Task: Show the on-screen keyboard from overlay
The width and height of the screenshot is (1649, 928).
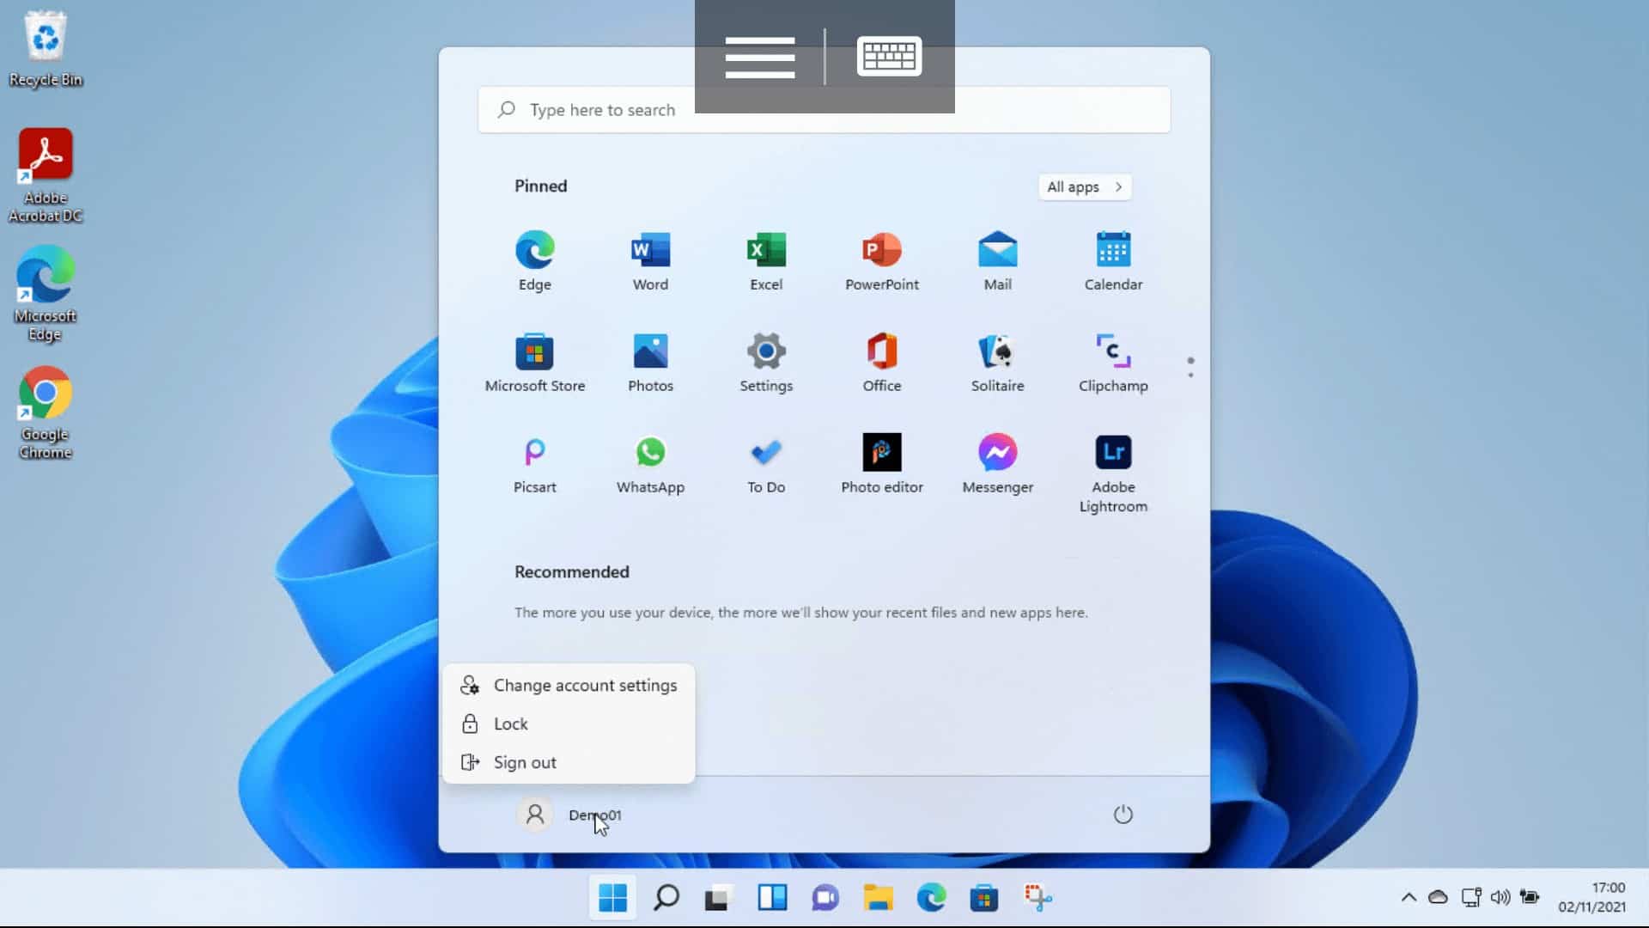Action: pyautogui.click(x=889, y=57)
